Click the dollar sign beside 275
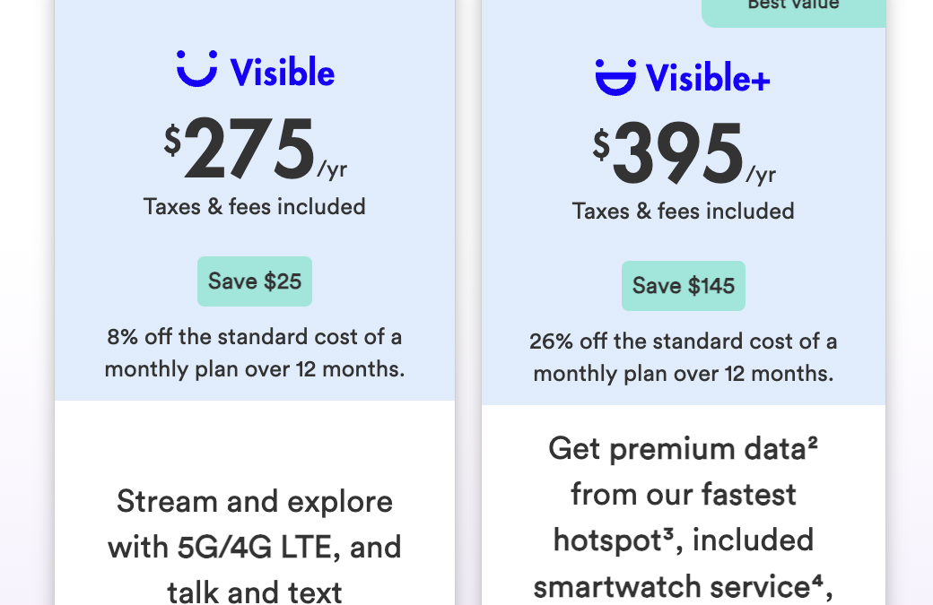This screenshot has width=933, height=605. click(172, 140)
